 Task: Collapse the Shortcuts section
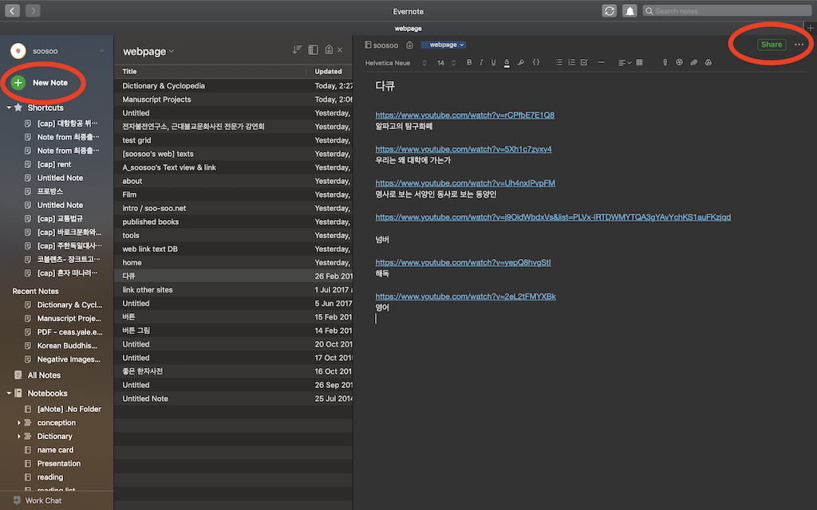tap(9, 108)
